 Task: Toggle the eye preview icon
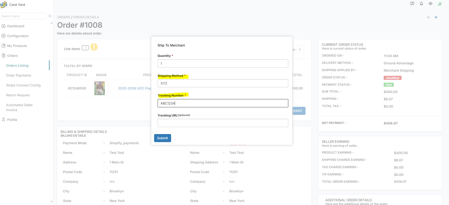[430, 4]
